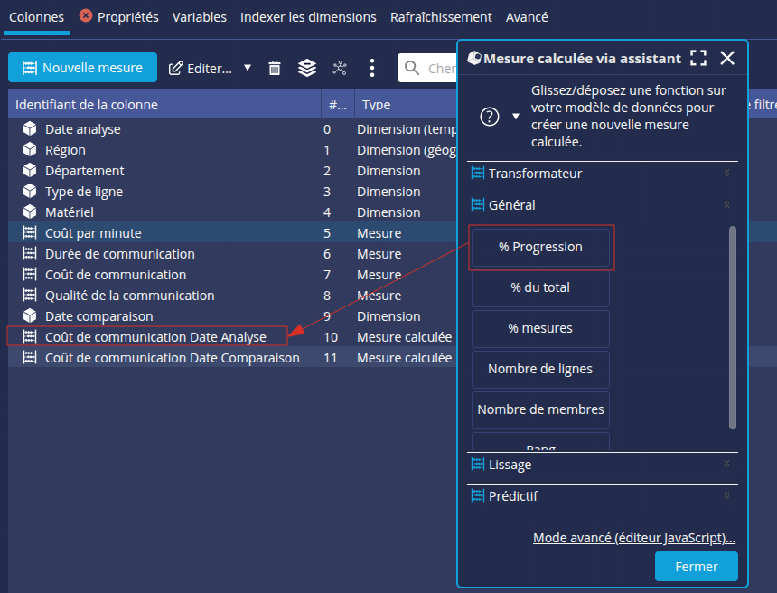Click the stacked layers icon in toolbar
Image resolution: width=777 pixels, height=593 pixels.
307,68
